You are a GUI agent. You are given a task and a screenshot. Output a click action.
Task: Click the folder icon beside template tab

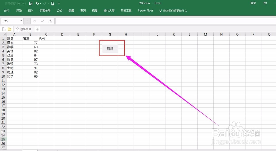[9, 29]
